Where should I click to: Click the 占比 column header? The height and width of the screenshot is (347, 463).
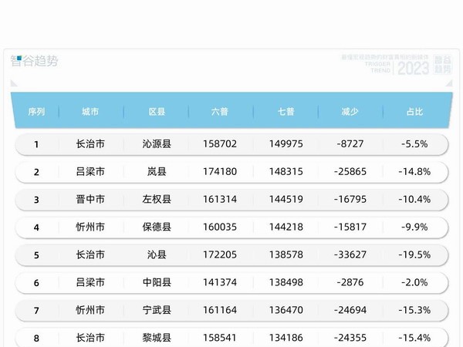[415, 112]
